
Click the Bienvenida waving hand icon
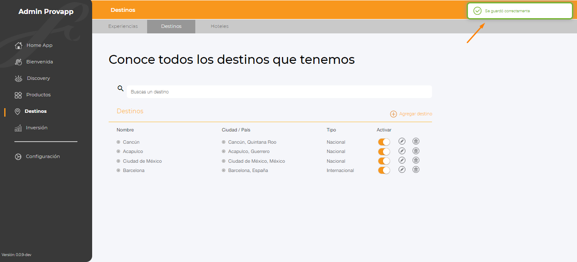[x=18, y=62]
